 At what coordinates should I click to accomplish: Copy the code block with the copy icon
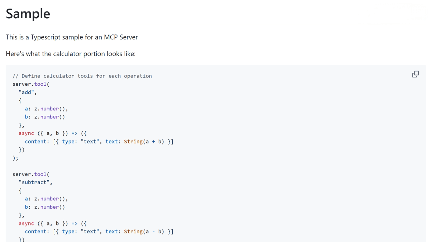click(x=415, y=74)
